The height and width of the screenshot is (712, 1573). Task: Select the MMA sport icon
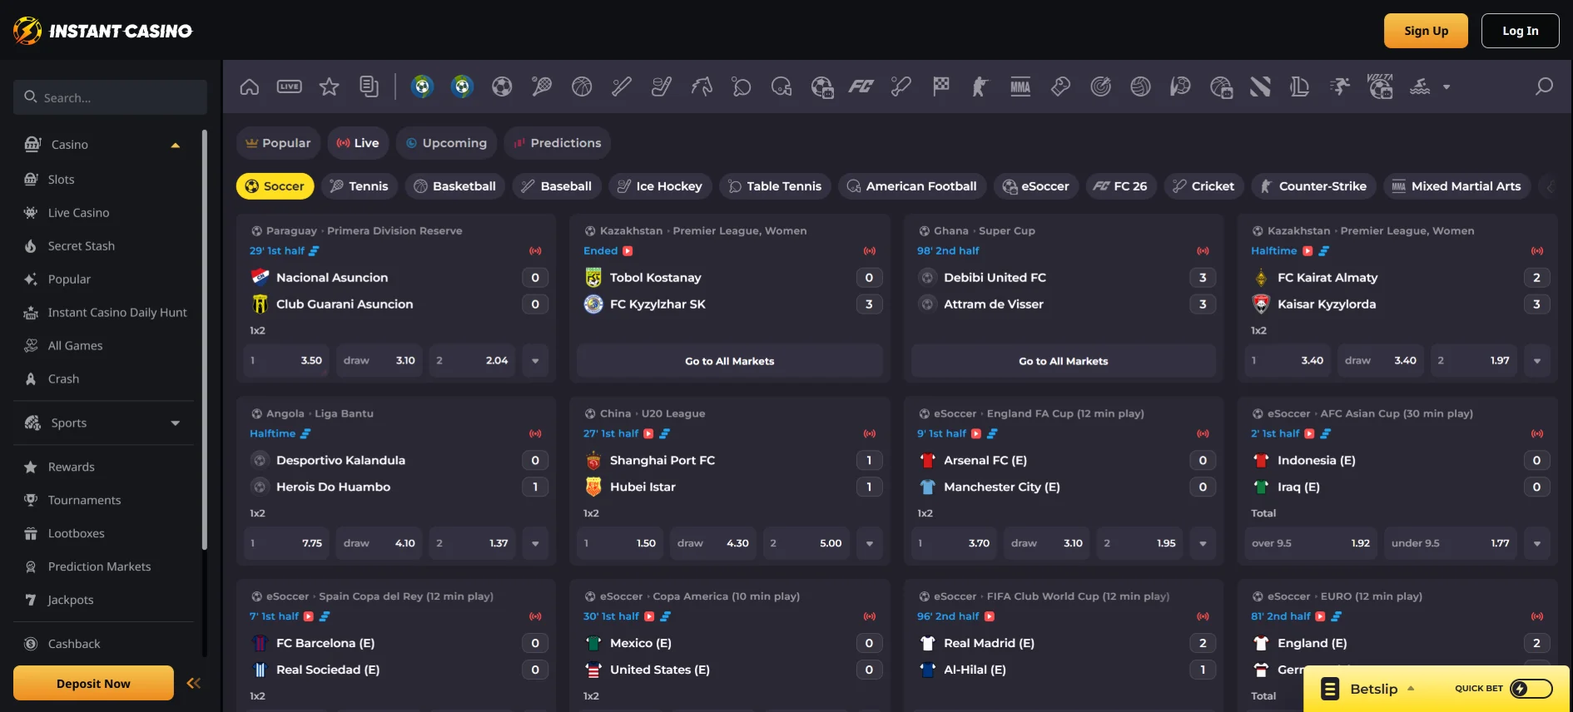click(x=1020, y=87)
